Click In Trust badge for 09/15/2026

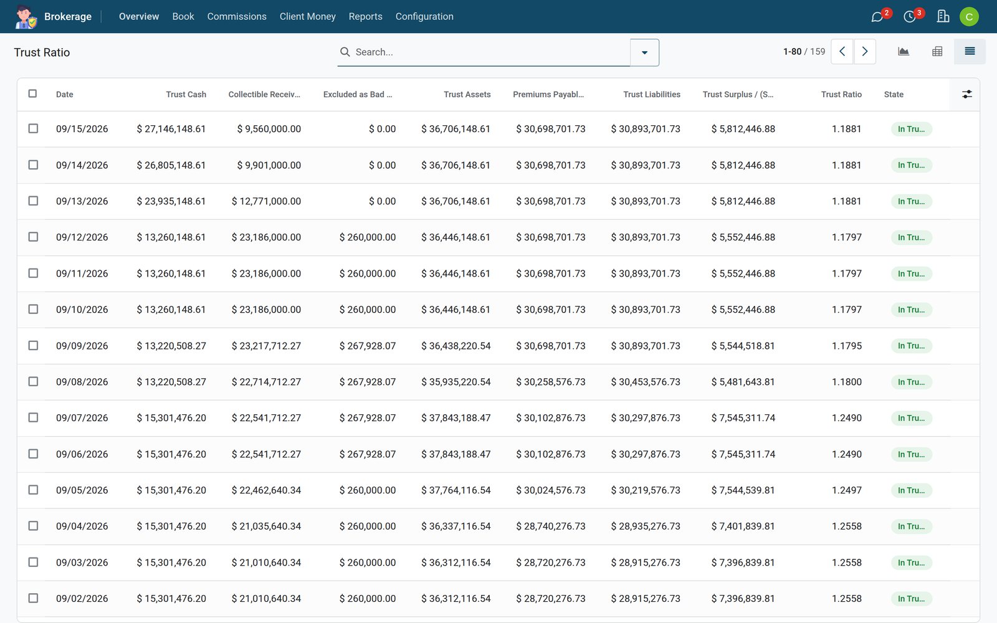(x=911, y=129)
